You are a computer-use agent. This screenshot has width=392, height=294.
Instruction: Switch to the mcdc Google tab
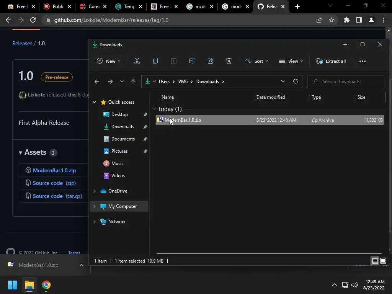click(x=200, y=7)
